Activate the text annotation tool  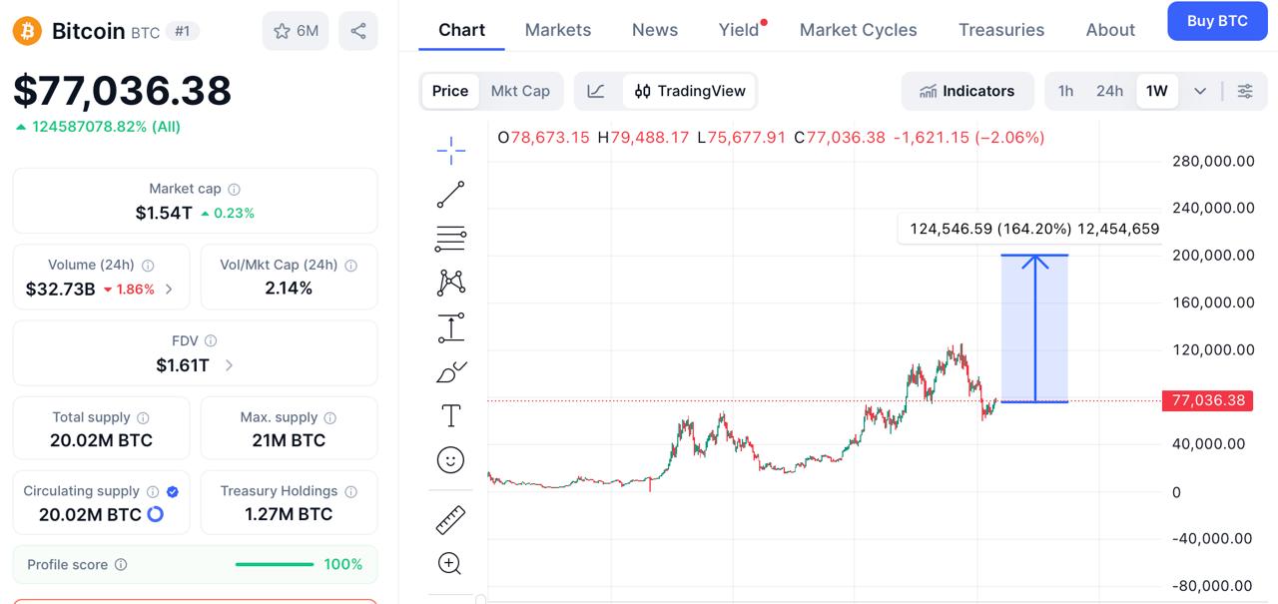point(451,415)
